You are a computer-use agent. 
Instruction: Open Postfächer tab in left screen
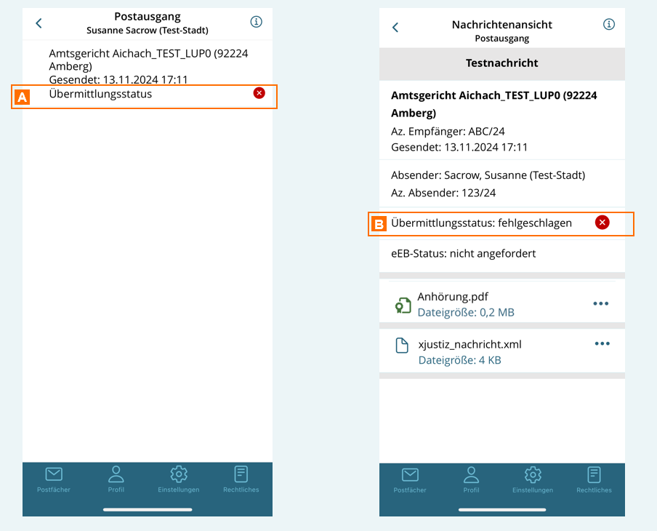click(x=54, y=479)
